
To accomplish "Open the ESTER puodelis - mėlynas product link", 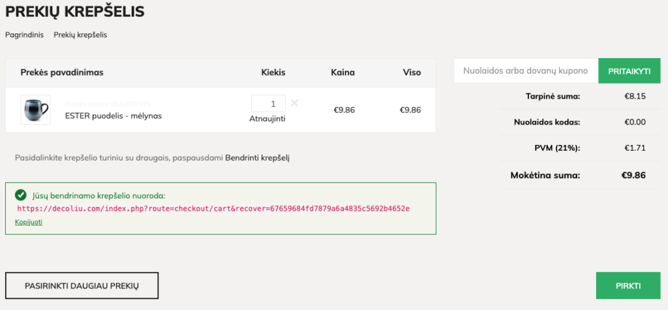I will click(114, 116).
